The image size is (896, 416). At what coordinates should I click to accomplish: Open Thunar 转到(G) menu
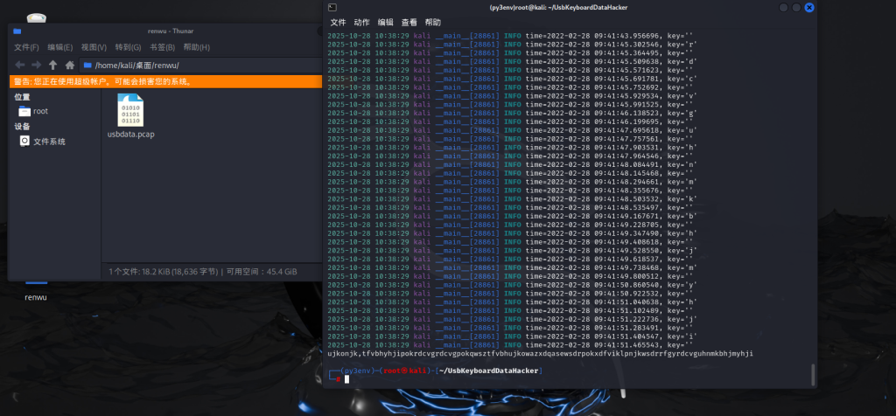[x=128, y=47]
